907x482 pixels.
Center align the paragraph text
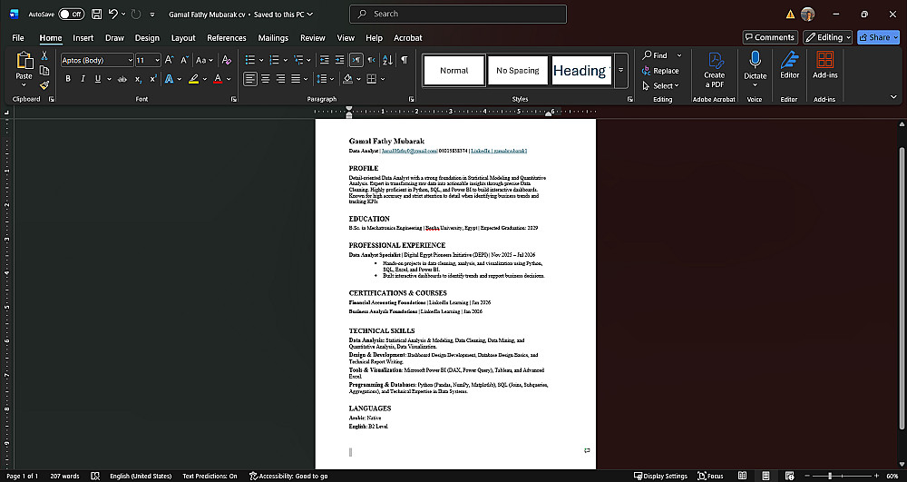(x=265, y=79)
